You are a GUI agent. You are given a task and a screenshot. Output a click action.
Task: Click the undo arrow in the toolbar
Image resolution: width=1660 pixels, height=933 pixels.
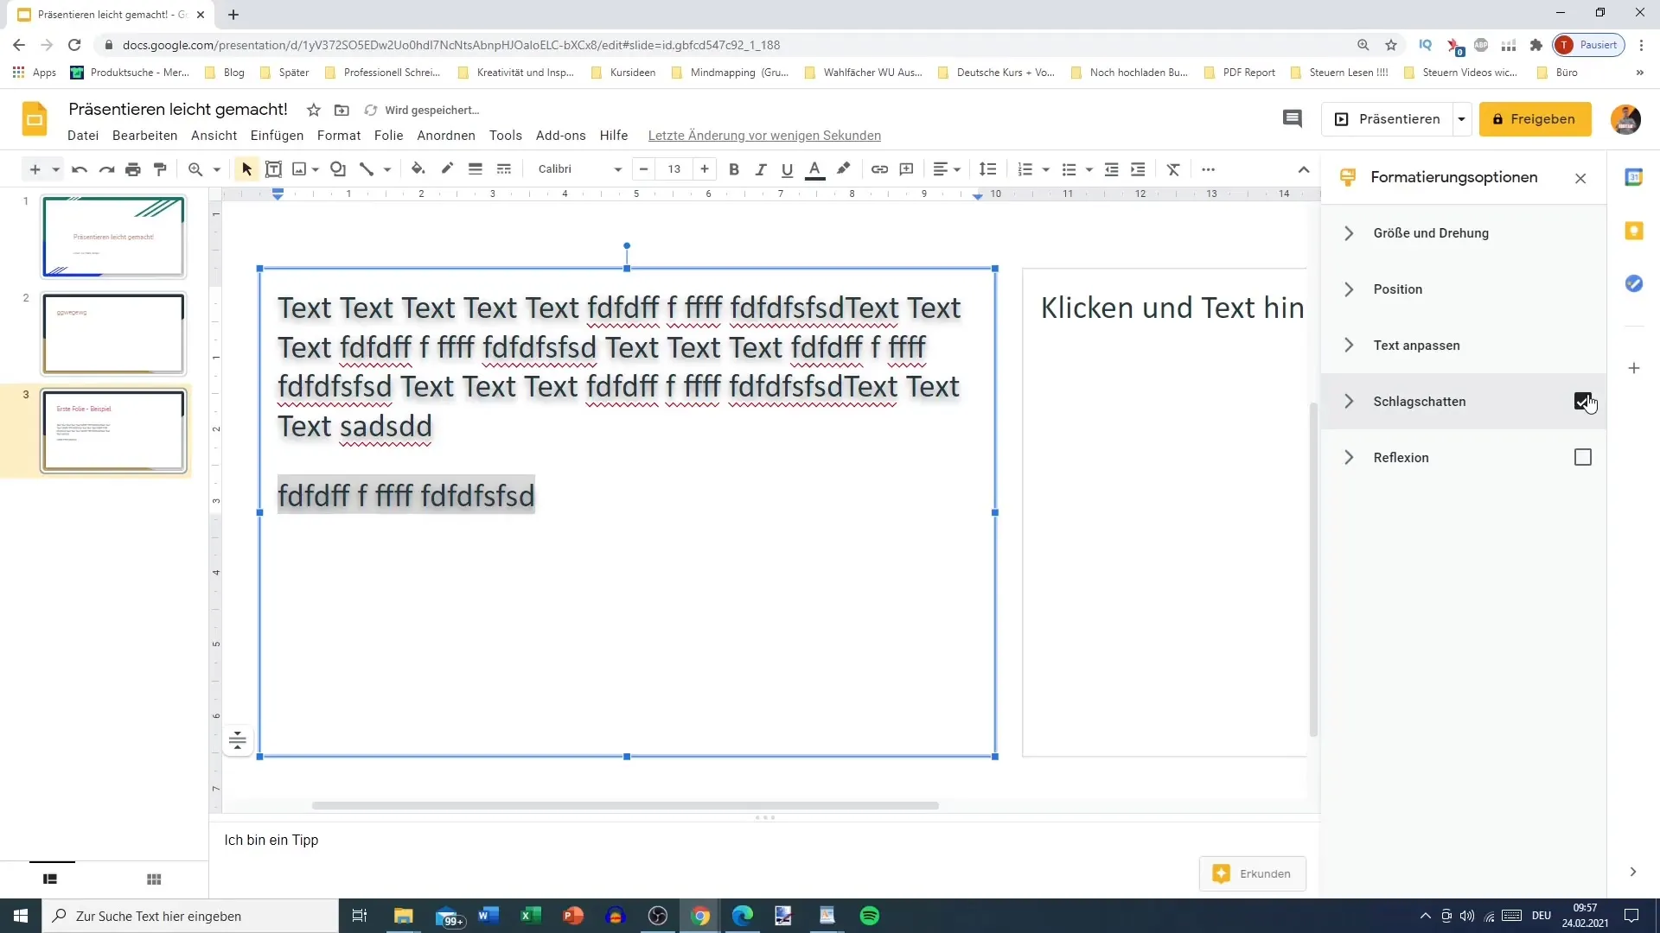click(x=80, y=169)
